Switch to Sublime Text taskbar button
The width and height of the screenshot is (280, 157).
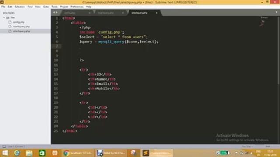[157, 153]
